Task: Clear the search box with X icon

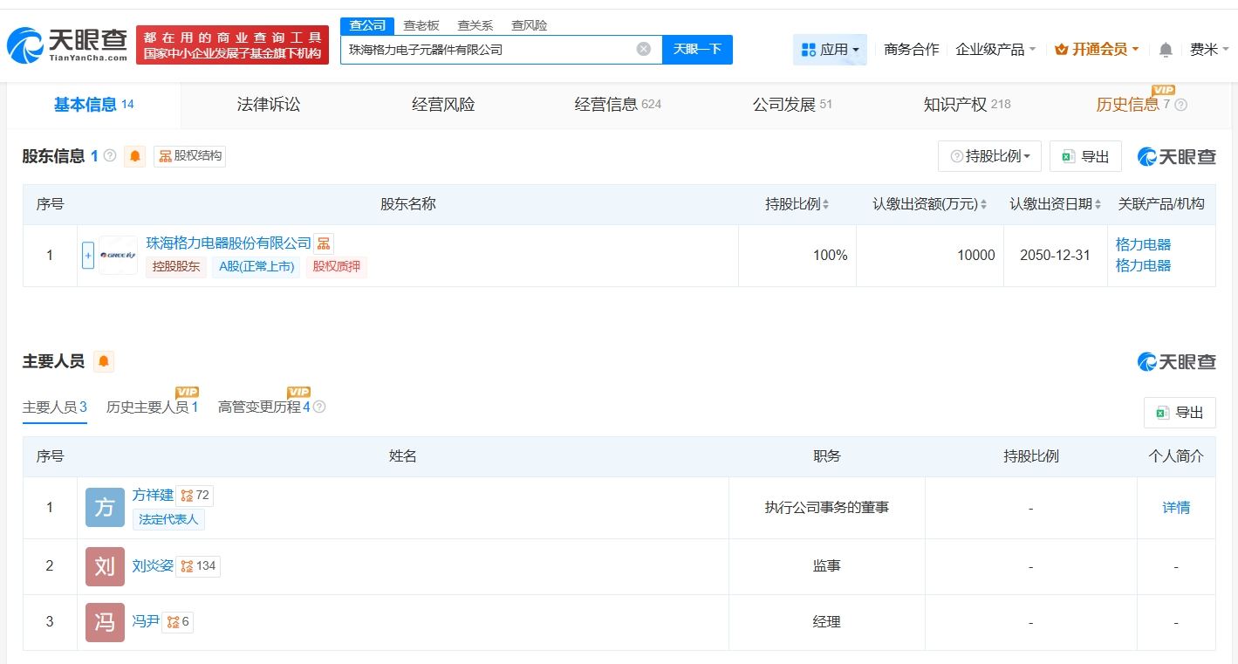Action: click(644, 49)
